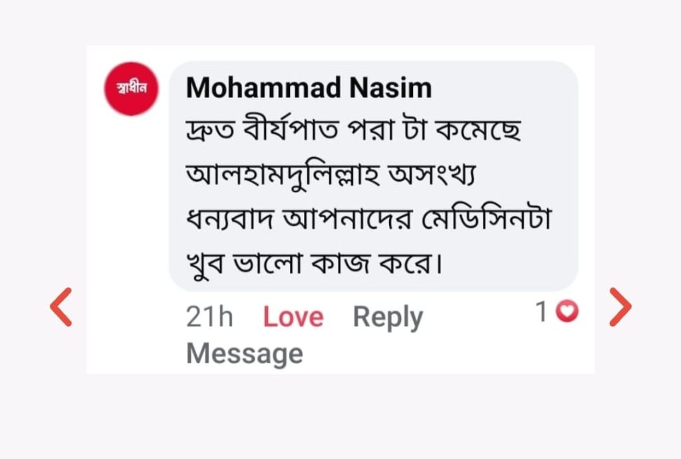Open the Mohammad Nasim profile name
Image resolution: width=681 pixels, height=459 pixels.
click(309, 88)
